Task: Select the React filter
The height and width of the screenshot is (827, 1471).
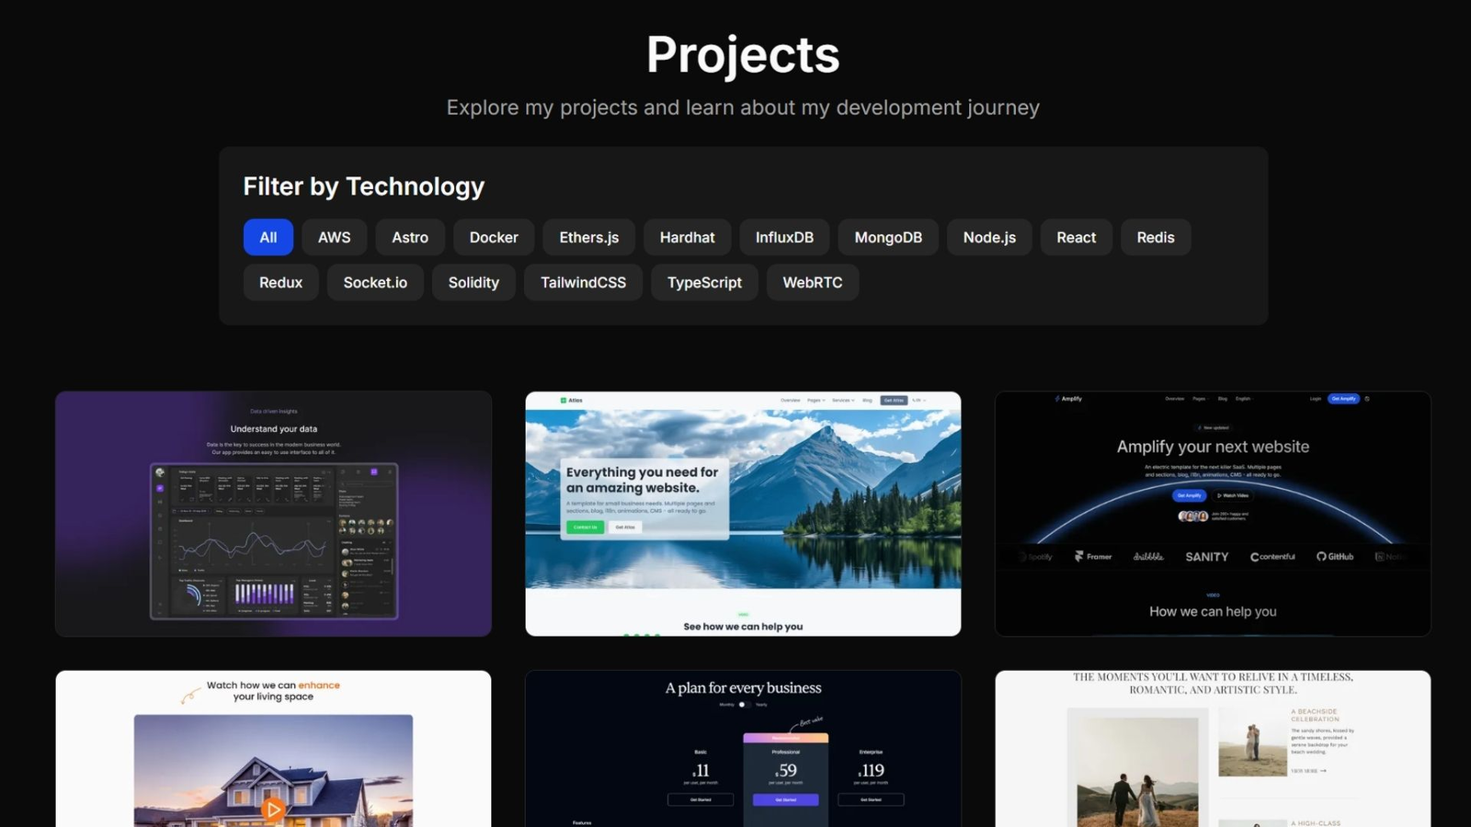Action: tap(1076, 237)
